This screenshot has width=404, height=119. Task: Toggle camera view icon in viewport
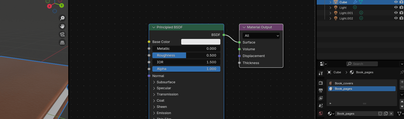62,34
